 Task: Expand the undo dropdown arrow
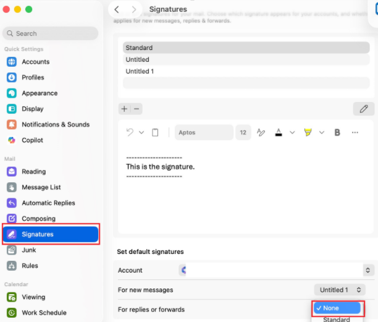[141, 132]
